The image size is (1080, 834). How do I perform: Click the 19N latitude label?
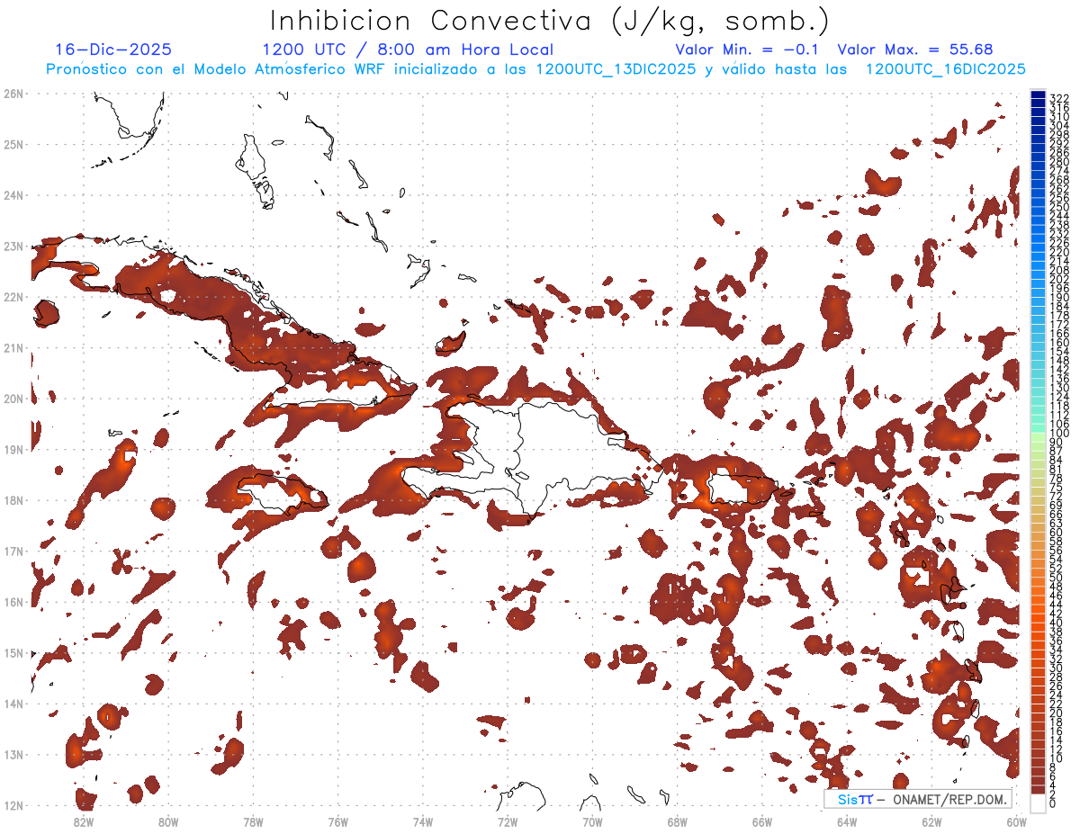click(13, 449)
